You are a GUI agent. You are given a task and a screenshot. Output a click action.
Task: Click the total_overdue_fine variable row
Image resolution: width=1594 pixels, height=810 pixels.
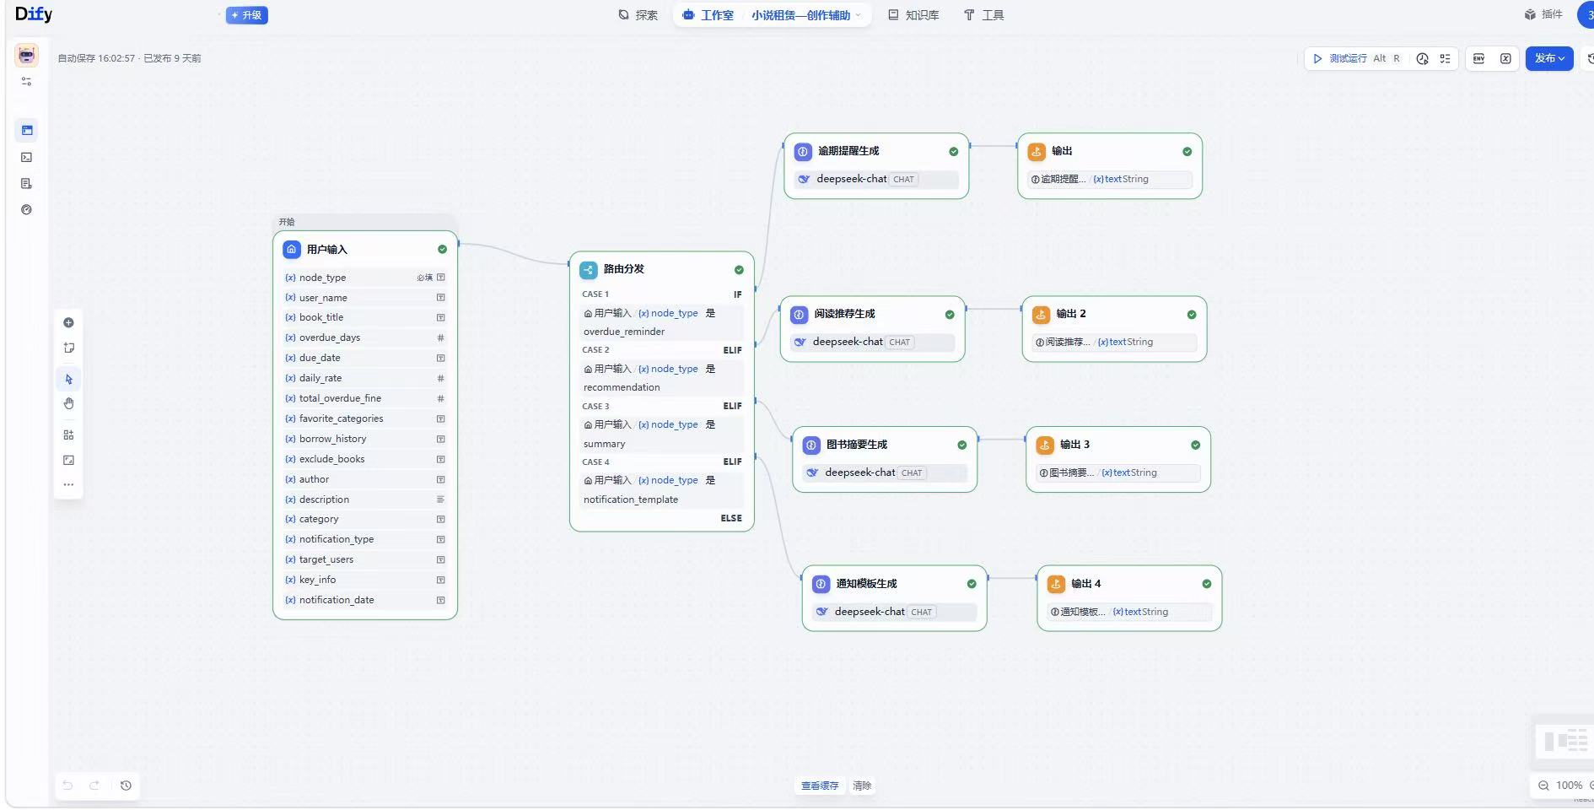pyautogui.click(x=365, y=398)
